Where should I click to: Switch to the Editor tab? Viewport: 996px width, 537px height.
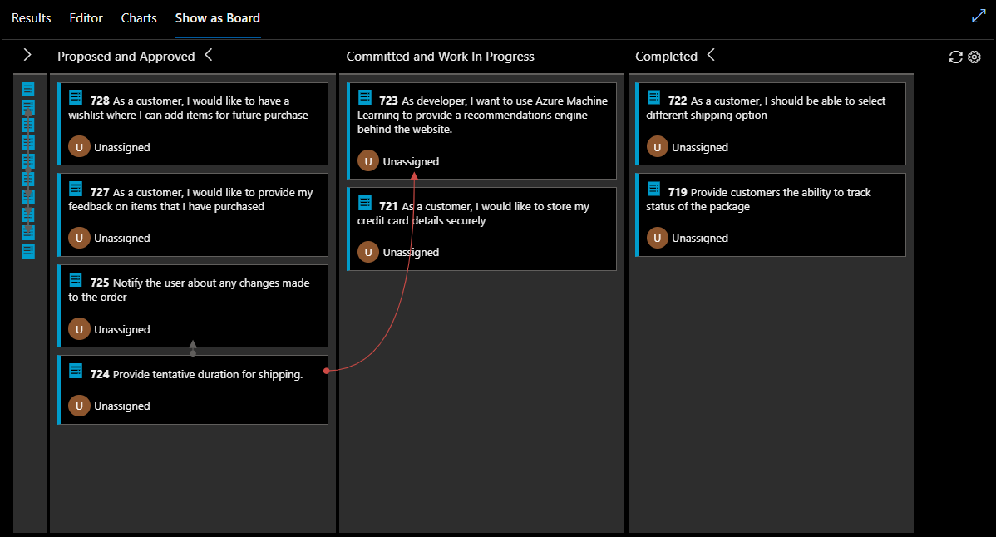86,17
